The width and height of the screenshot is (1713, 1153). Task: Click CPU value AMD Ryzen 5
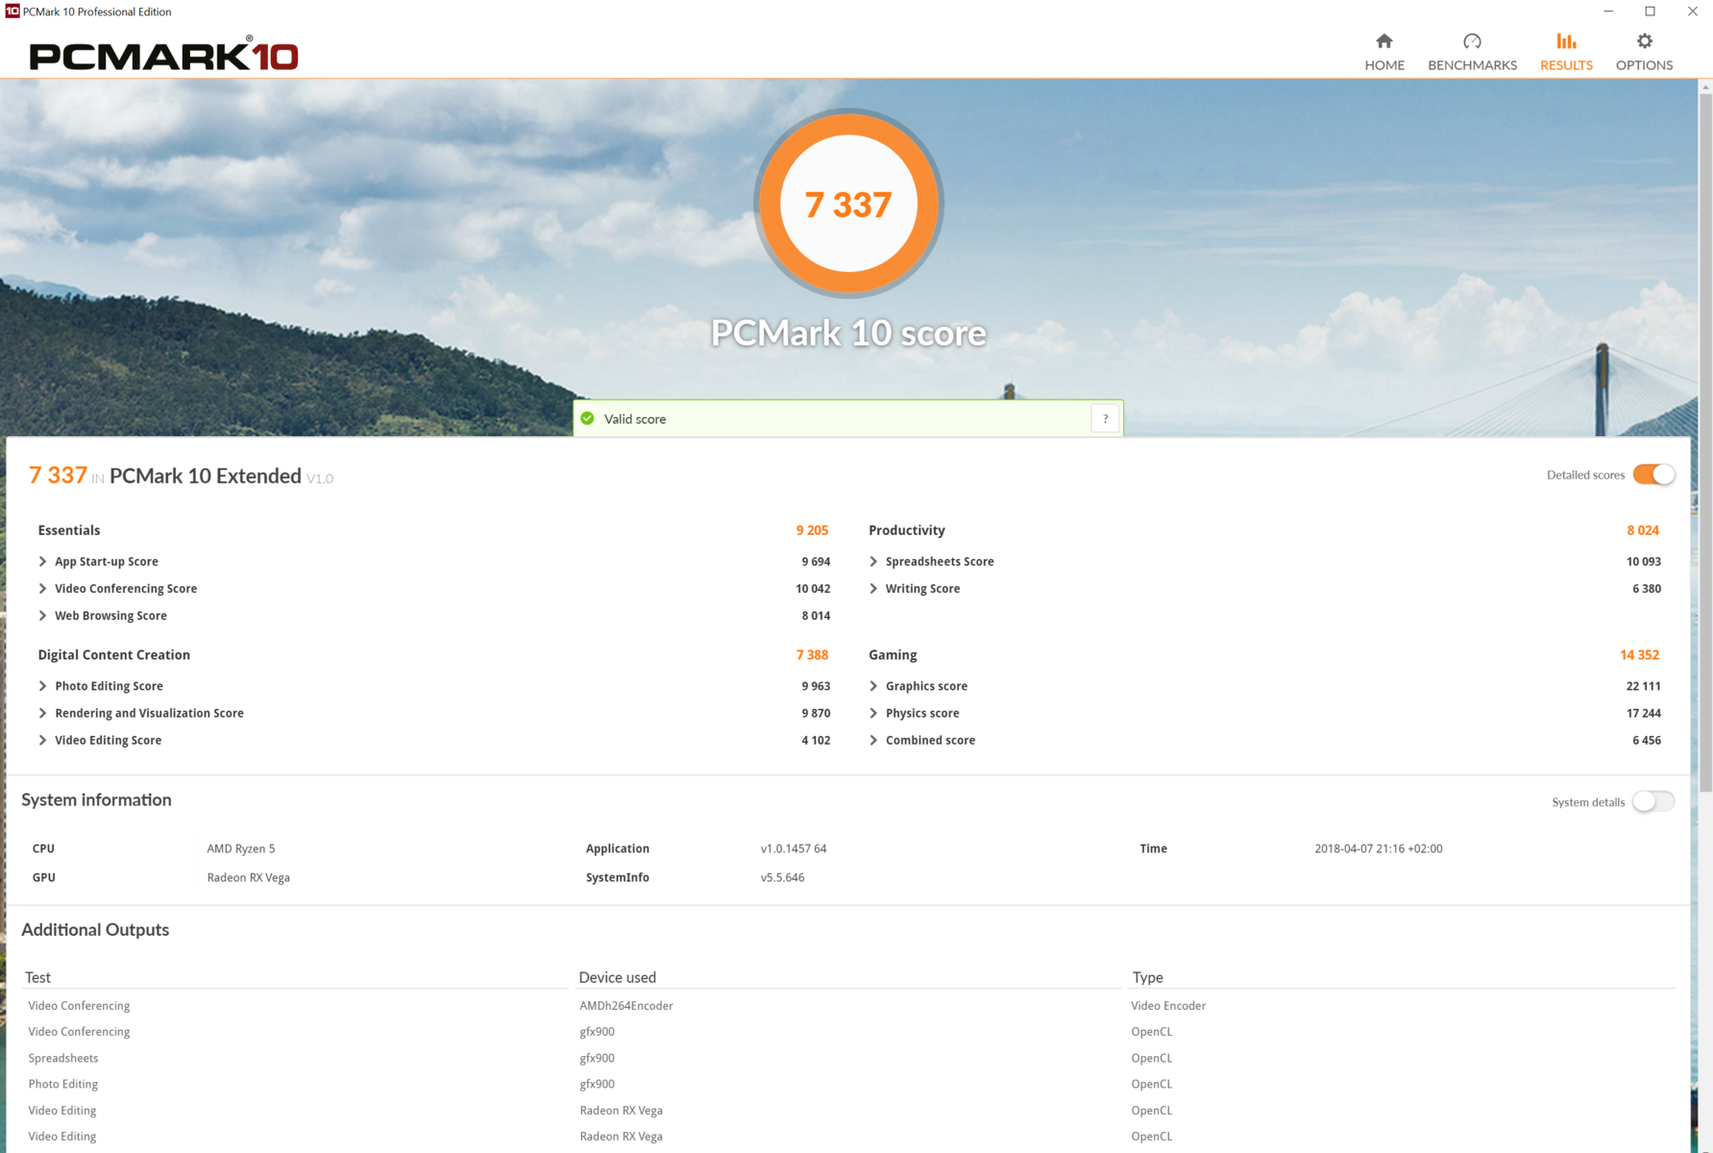[x=241, y=848]
